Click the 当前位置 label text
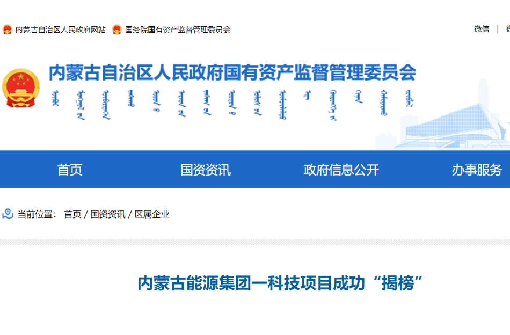The height and width of the screenshot is (335, 510). (36, 214)
